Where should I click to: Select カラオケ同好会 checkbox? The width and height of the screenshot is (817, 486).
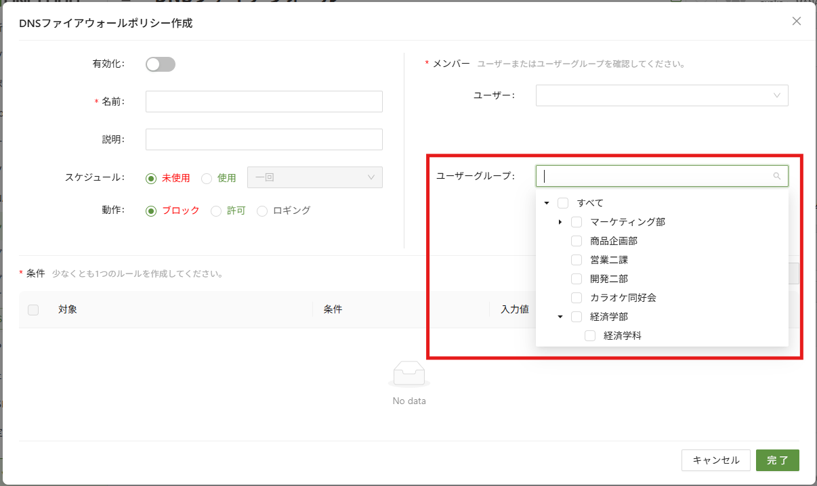point(577,298)
